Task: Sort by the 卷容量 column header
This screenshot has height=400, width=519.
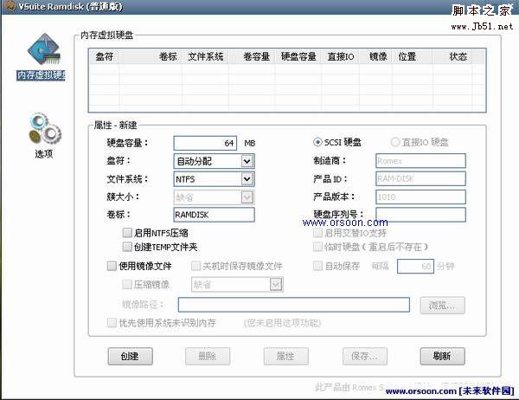Action: [x=252, y=56]
